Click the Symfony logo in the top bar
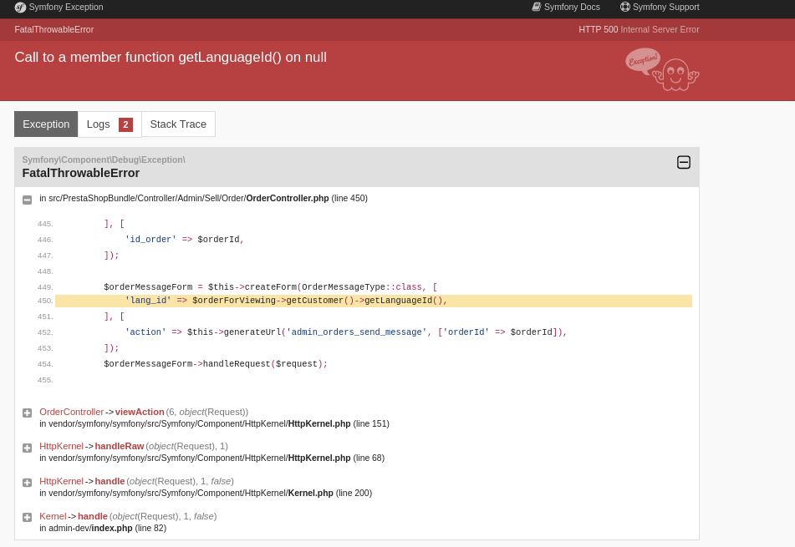The height and width of the screenshot is (547, 795). click(18, 7)
